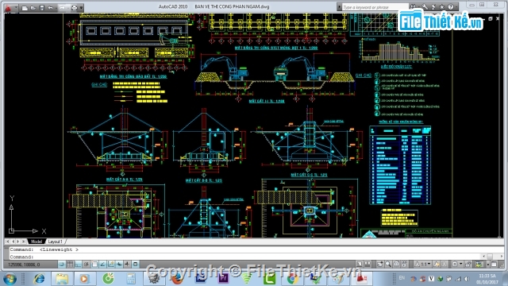The height and width of the screenshot is (286, 508).
Task: Open Internet Explorer from the taskbar
Action: 40,279
